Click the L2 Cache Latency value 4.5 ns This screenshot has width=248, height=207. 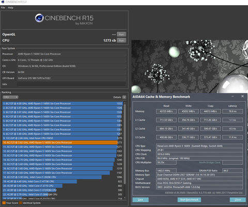point(233,129)
